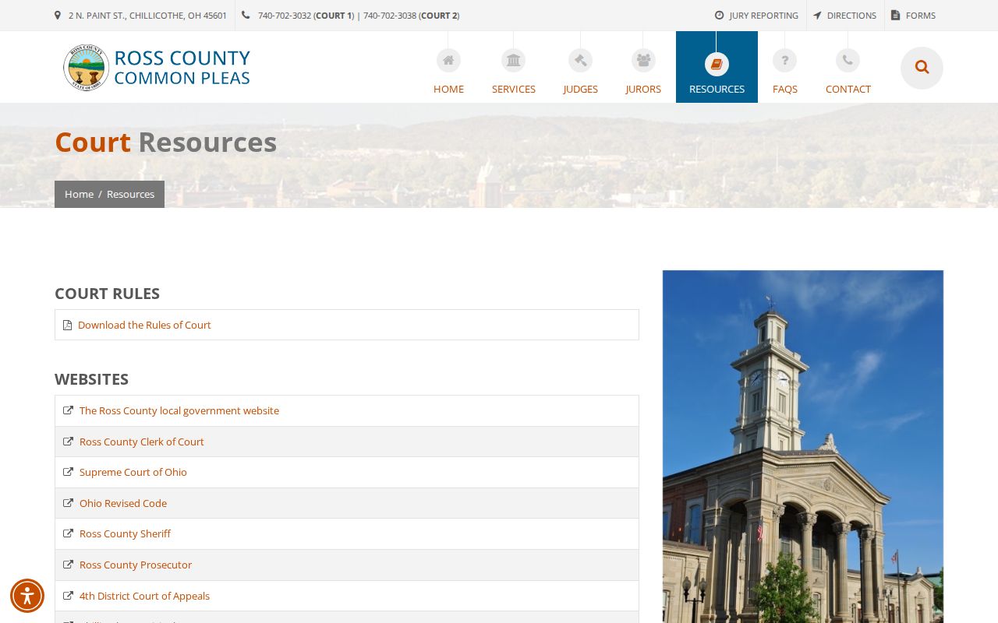Click the arrow icon beside Directions
The image size is (998, 623).
[817, 16]
